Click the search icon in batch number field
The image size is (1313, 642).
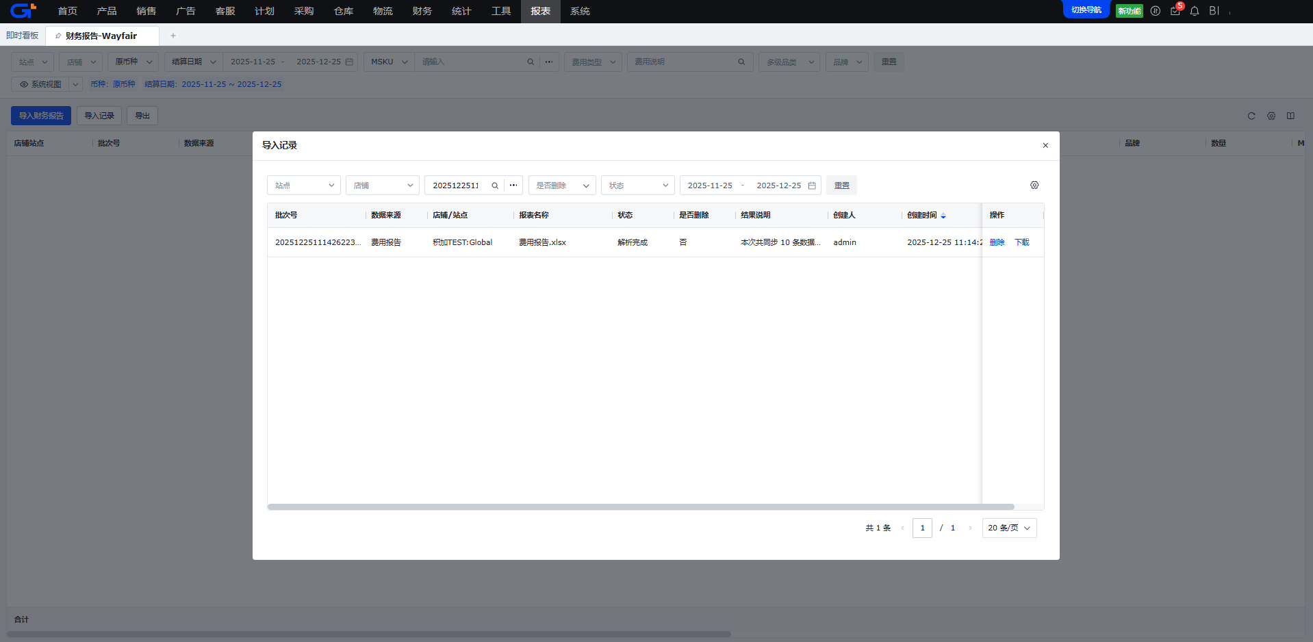(495, 185)
